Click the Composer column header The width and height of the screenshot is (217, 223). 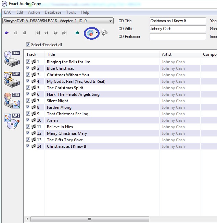click(209, 54)
